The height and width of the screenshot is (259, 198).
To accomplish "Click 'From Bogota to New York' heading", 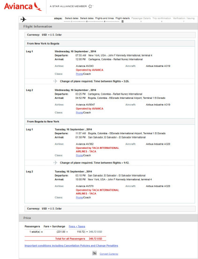I will click(x=43, y=121).
